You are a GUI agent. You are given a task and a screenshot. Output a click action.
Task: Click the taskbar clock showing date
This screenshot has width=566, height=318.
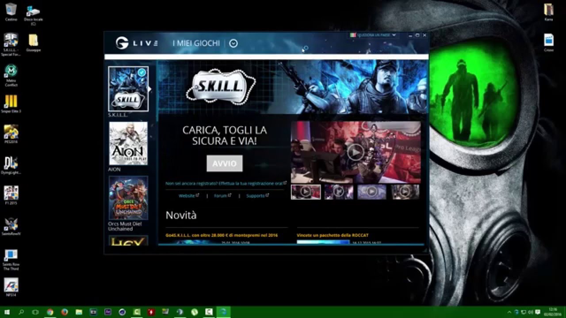[x=553, y=312]
